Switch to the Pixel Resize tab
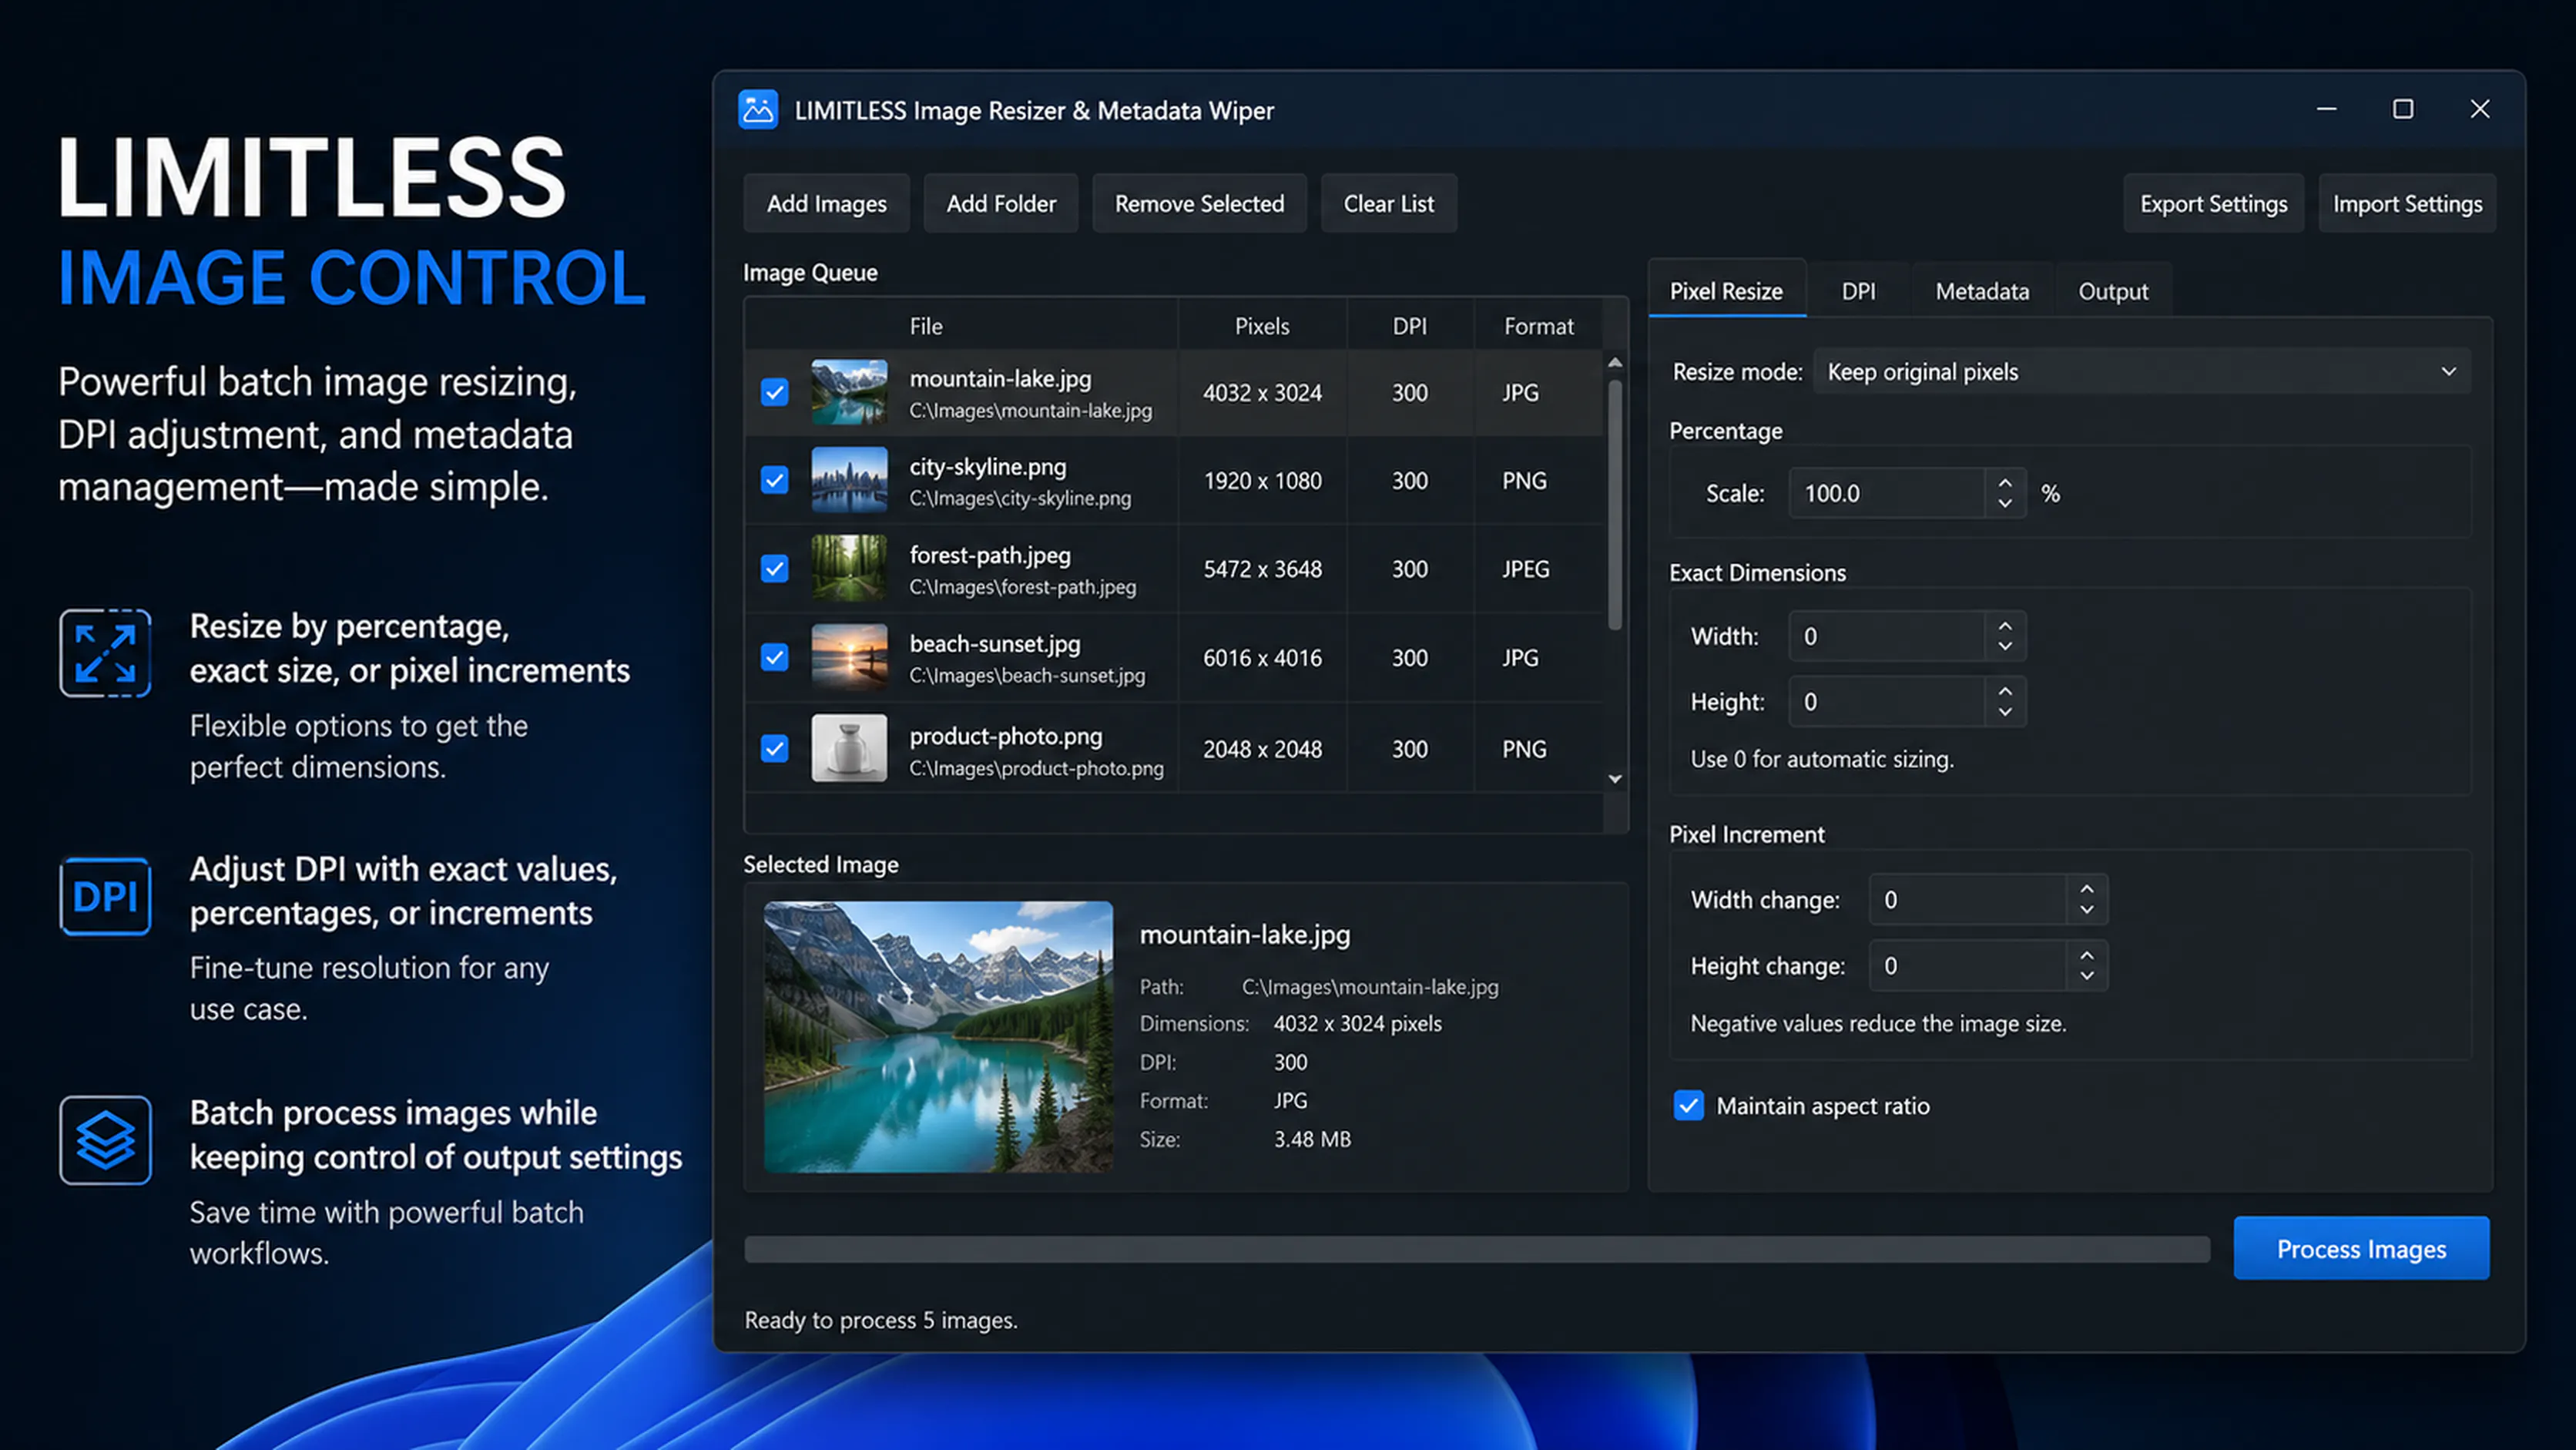Image resolution: width=2576 pixels, height=1450 pixels. pos(1726,291)
